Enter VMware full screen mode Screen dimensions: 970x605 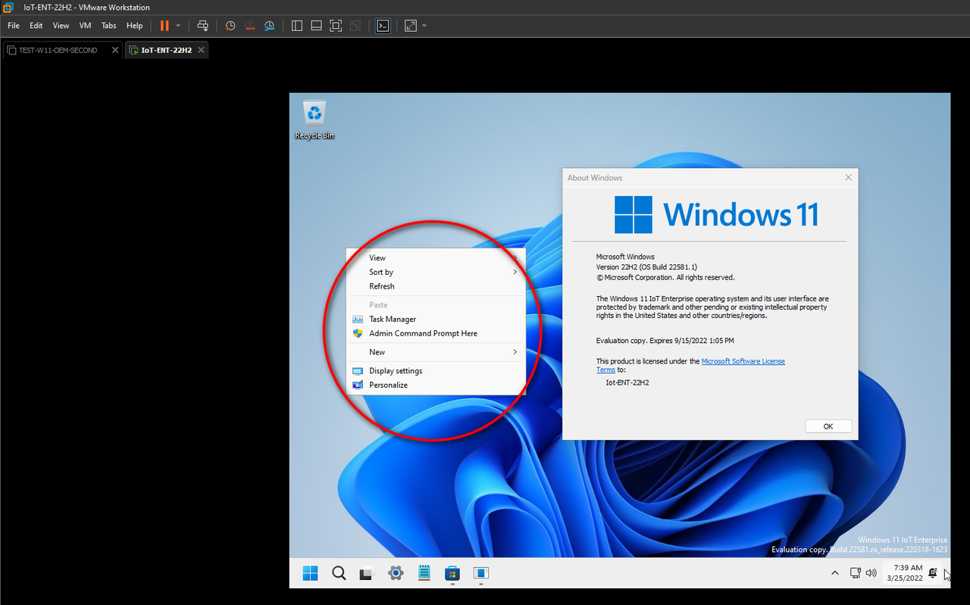pyautogui.click(x=336, y=26)
